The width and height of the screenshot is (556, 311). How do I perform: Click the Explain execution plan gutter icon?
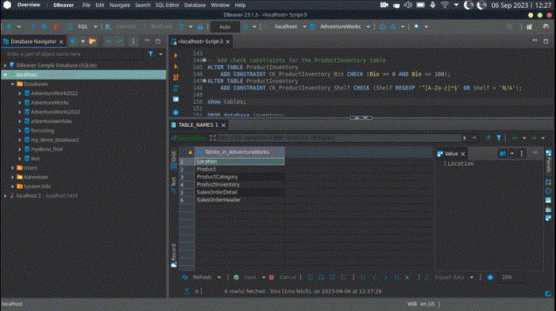(x=176, y=88)
